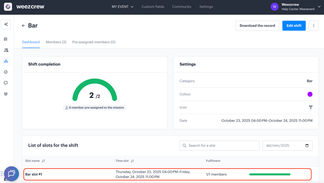The height and width of the screenshot is (183, 324).
Task: Open the dashboard grid icon in sidebar
Action: click(6, 39)
